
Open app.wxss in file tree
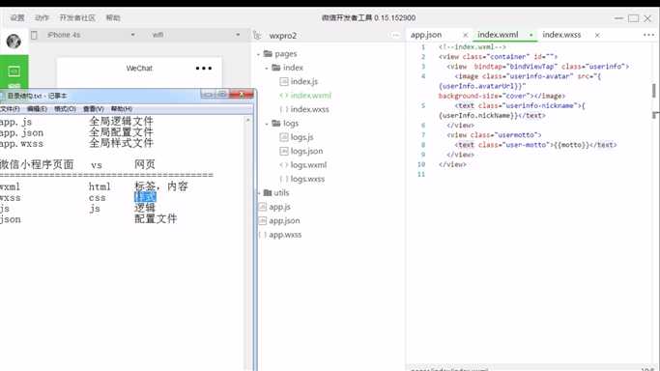[285, 235]
